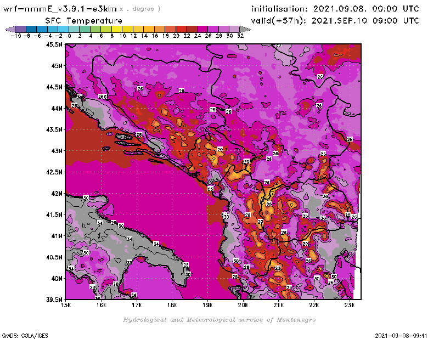Click the purple swatch left of -10 label

[20, 29]
